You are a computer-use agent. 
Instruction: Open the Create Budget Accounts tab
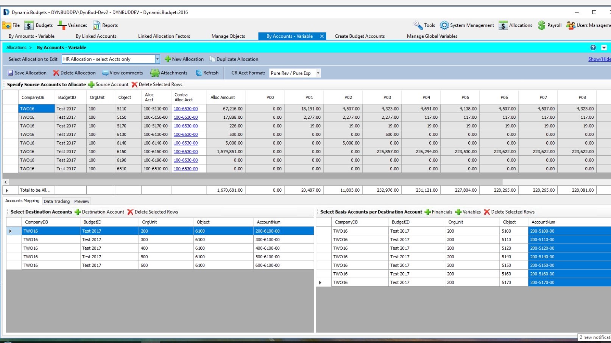[x=360, y=36]
